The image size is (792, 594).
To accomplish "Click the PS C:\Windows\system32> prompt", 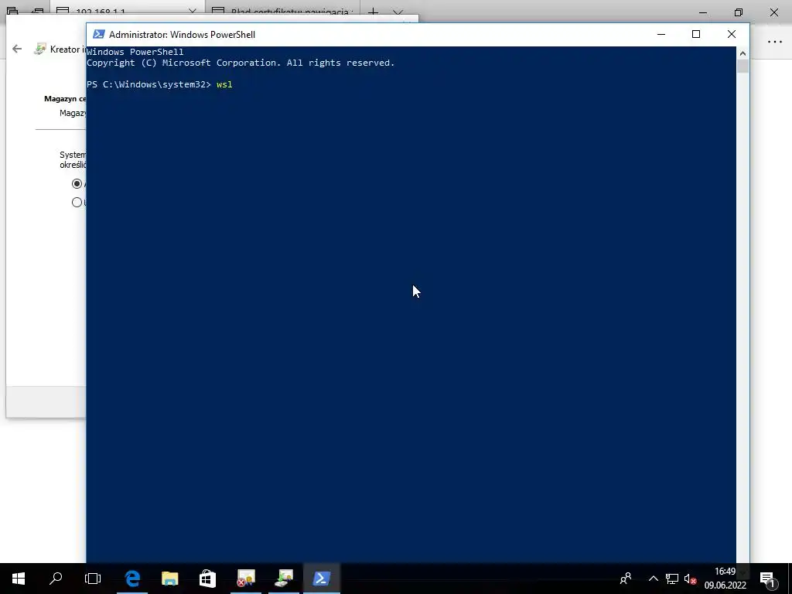I will click(148, 84).
